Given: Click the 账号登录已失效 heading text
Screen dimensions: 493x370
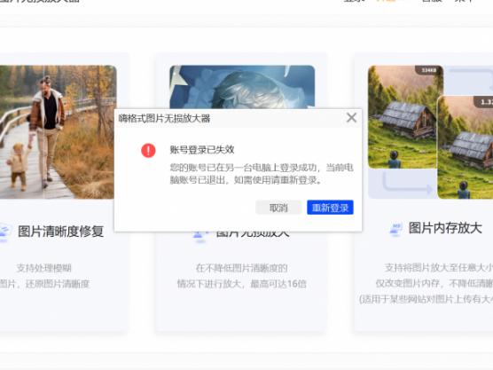Looking at the screenshot, I should (x=202, y=150).
